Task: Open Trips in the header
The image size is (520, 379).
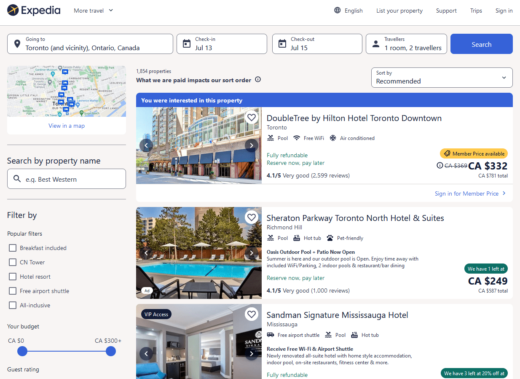Action: 476,11
